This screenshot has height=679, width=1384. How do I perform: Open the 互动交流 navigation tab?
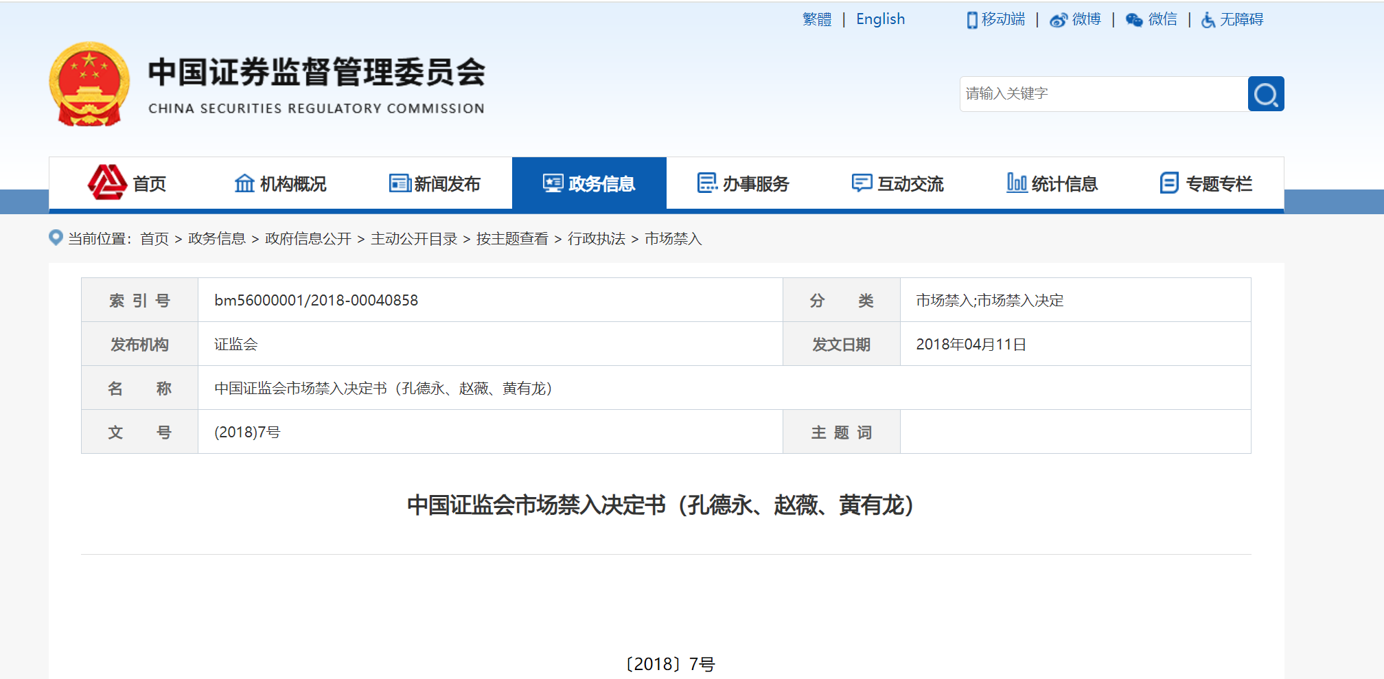(898, 183)
